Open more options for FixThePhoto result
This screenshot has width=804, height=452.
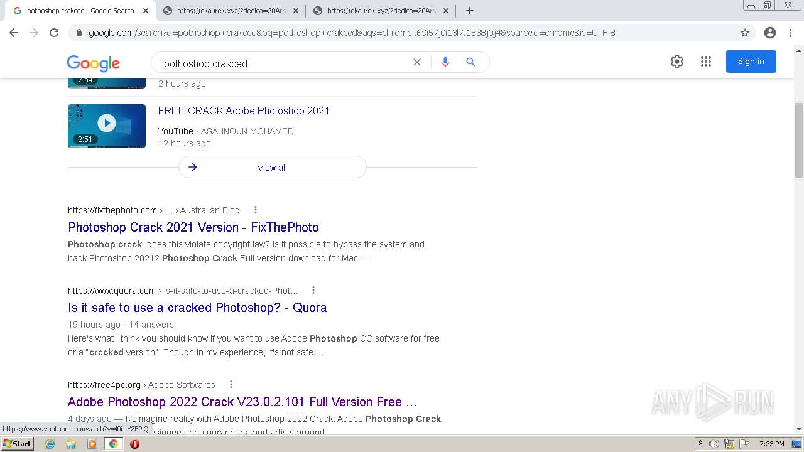tap(255, 210)
